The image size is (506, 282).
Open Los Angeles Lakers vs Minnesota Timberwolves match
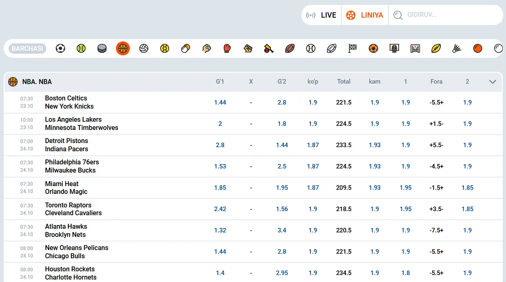coord(82,123)
